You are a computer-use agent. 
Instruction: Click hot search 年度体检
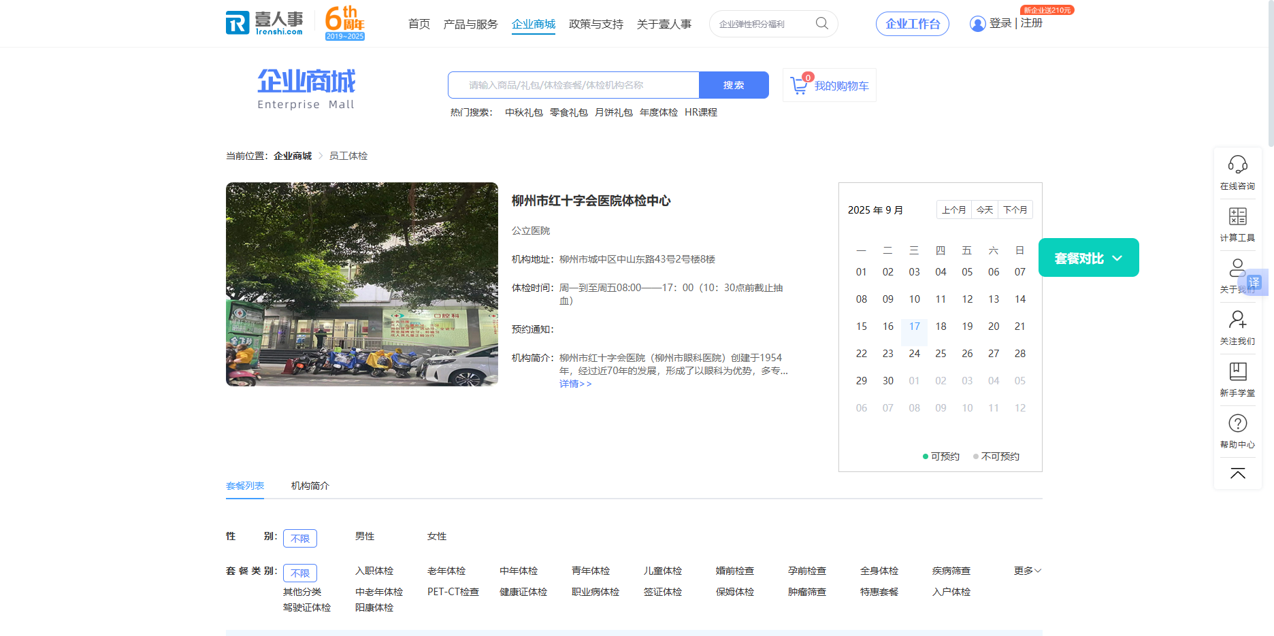pyautogui.click(x=659, y=112)
